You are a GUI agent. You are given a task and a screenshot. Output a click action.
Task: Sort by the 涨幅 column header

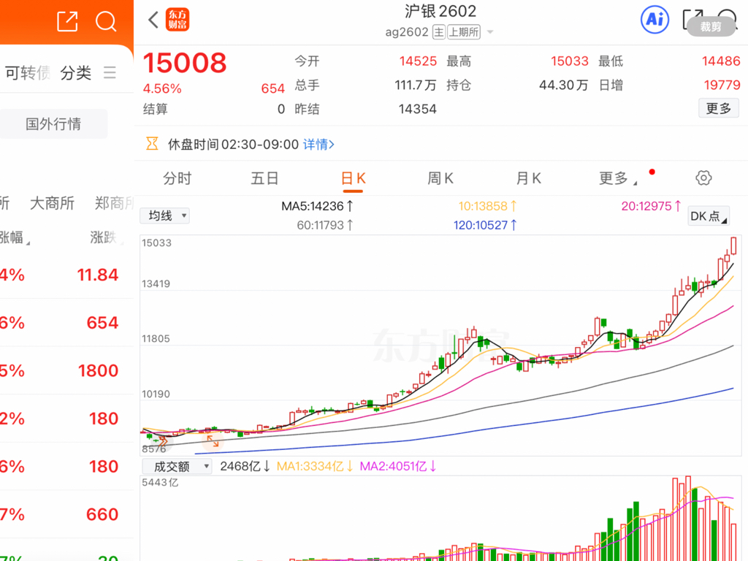15,237
